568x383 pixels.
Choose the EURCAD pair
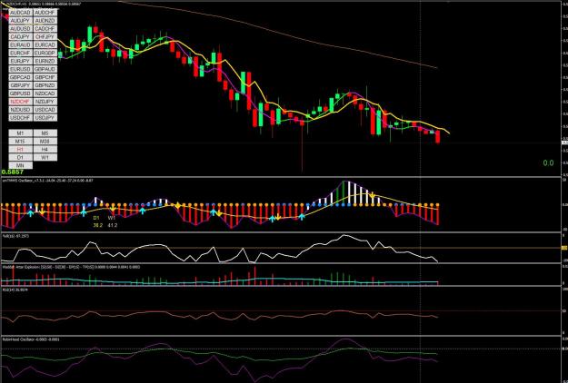pos(45,44)
